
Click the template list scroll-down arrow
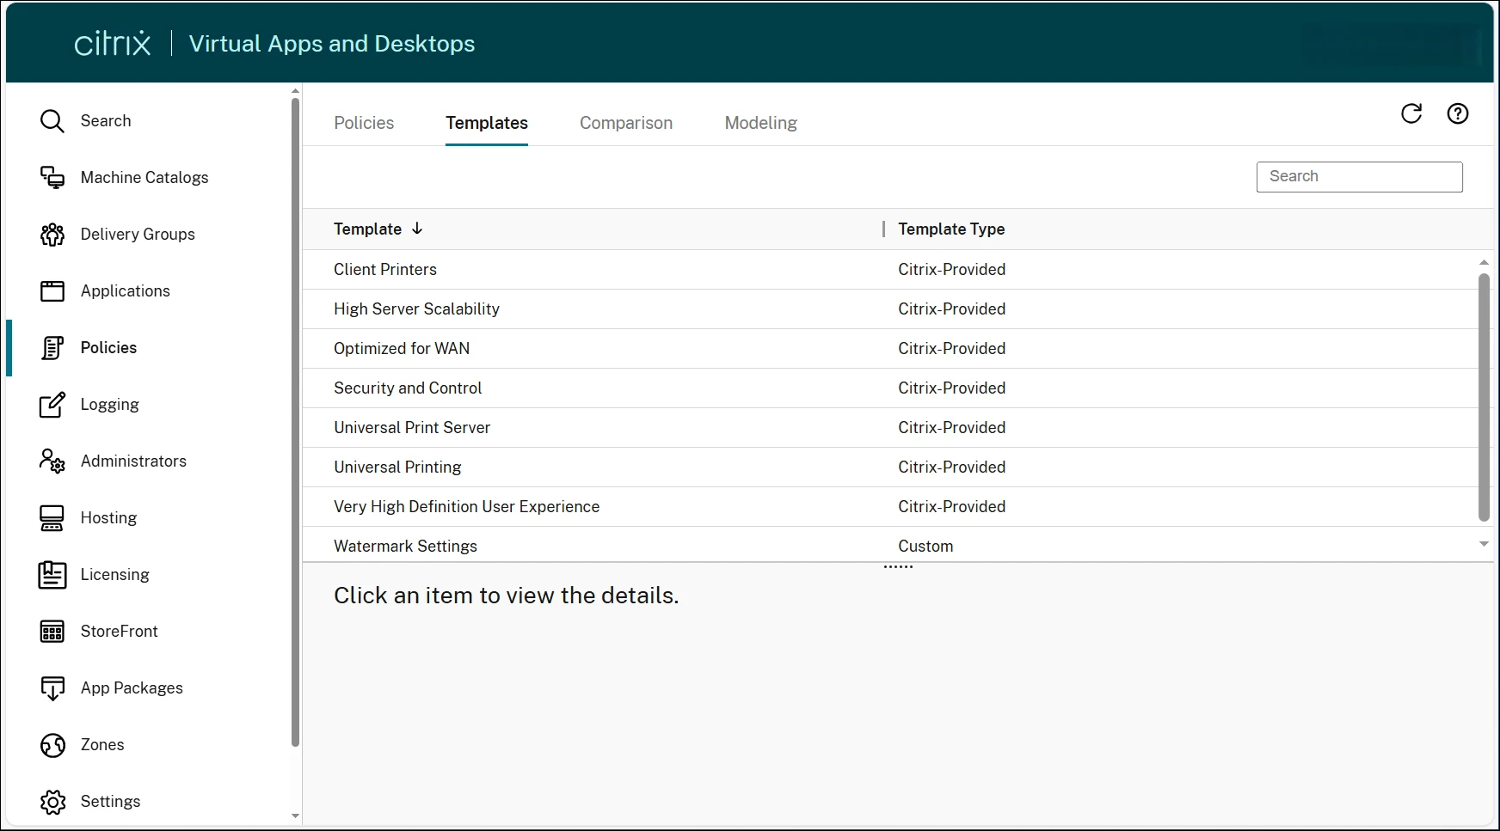[x=1484, y=544]
